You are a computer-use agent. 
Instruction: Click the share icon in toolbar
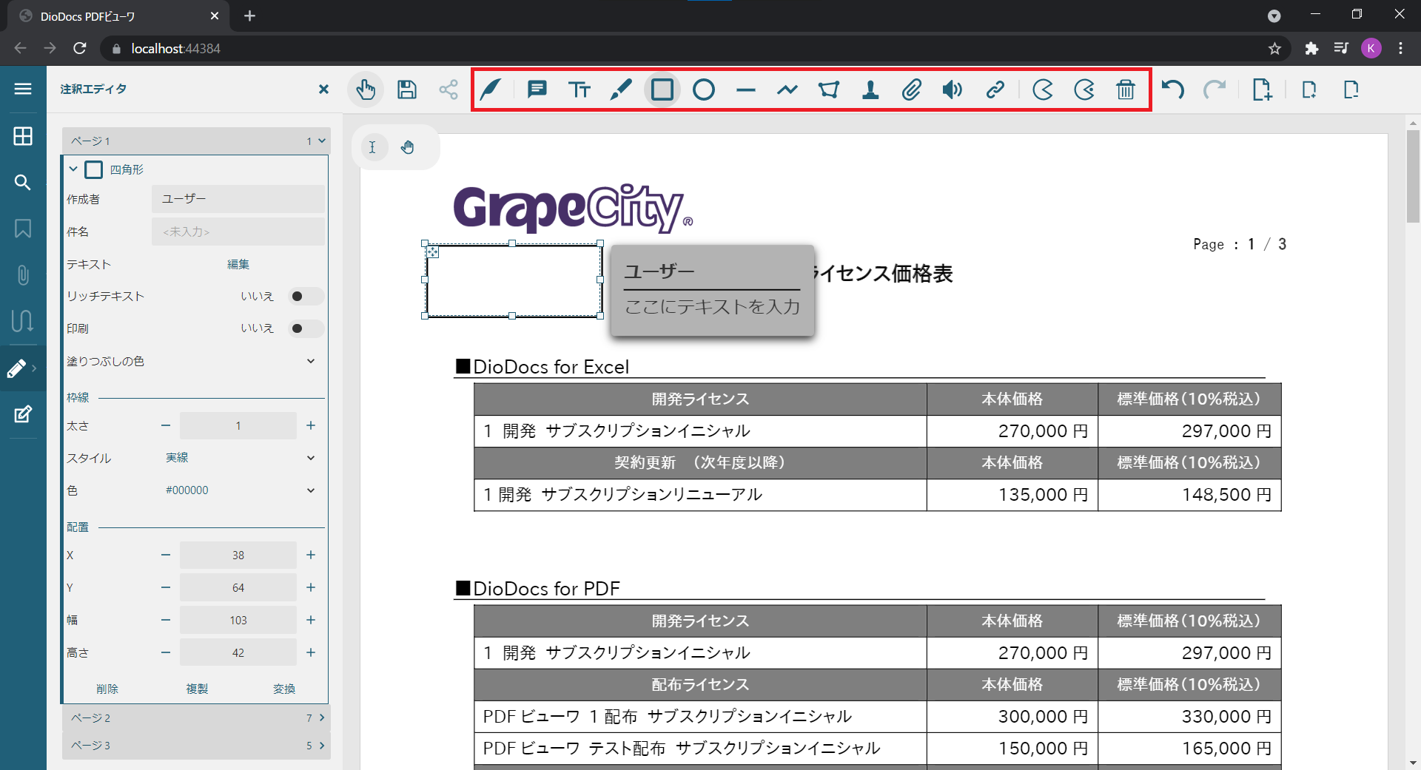(x=449, y=90)
